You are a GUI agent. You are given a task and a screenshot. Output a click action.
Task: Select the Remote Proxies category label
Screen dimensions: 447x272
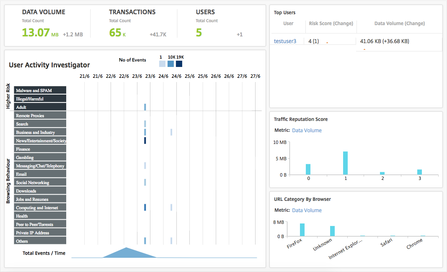point(40,115)
